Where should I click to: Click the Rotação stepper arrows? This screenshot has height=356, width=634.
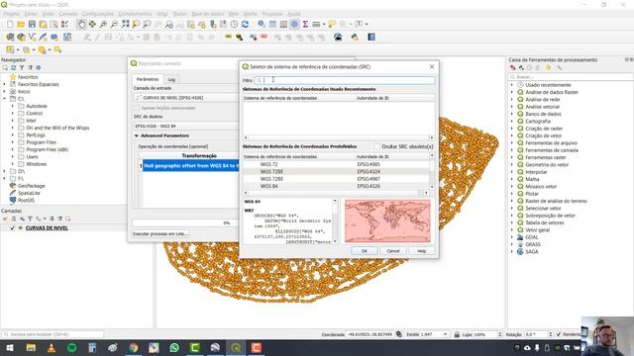pyautogui.click(x=551, y=334)
